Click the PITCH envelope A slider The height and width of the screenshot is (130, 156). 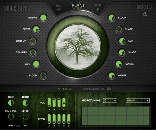(x=49, y=119)
